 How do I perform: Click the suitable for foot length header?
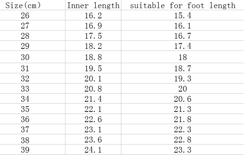pyautogui.click(x=183, y=5)
